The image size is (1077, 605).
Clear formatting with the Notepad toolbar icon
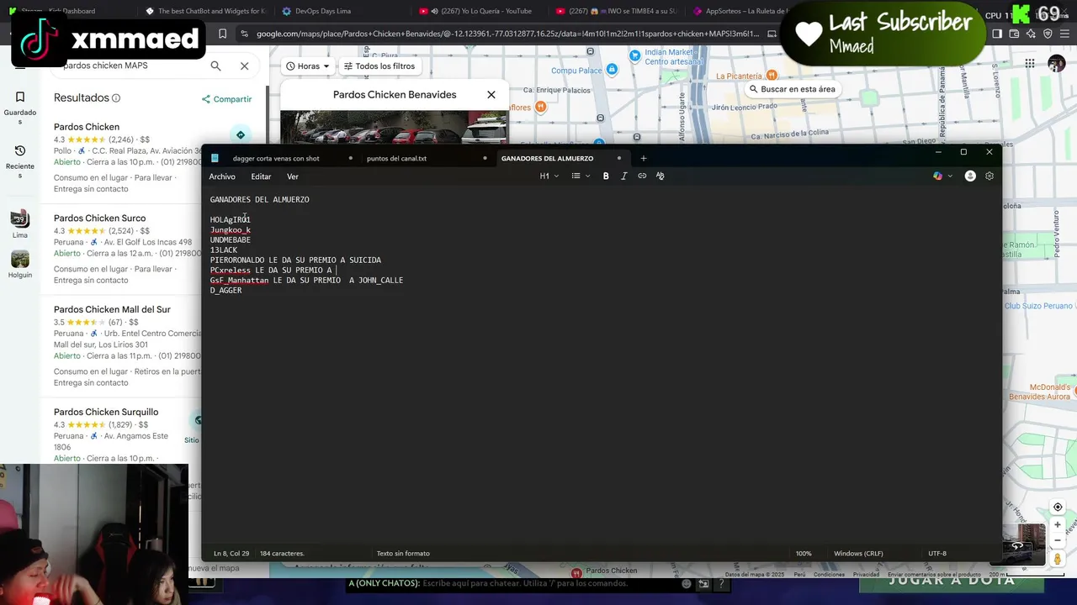pyautogui.click(x=660, y=176)
